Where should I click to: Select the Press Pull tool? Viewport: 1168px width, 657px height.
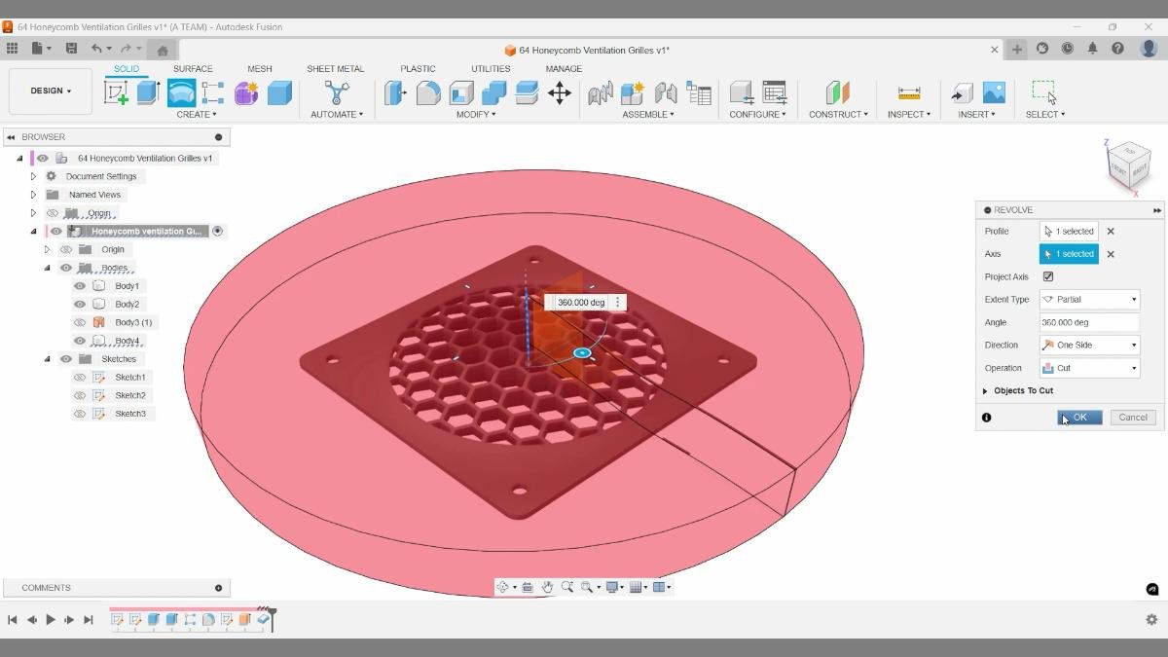(395, 92)
